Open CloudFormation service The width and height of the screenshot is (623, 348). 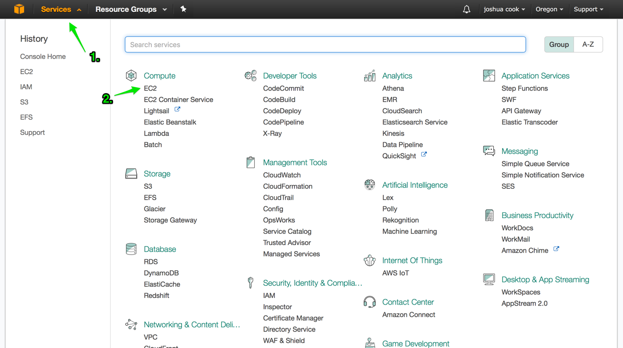[288, 187]
